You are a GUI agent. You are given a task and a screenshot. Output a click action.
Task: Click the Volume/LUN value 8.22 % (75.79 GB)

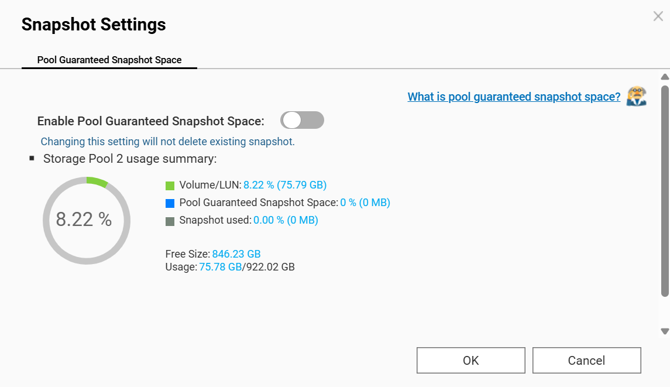click(x=285, y=185)
